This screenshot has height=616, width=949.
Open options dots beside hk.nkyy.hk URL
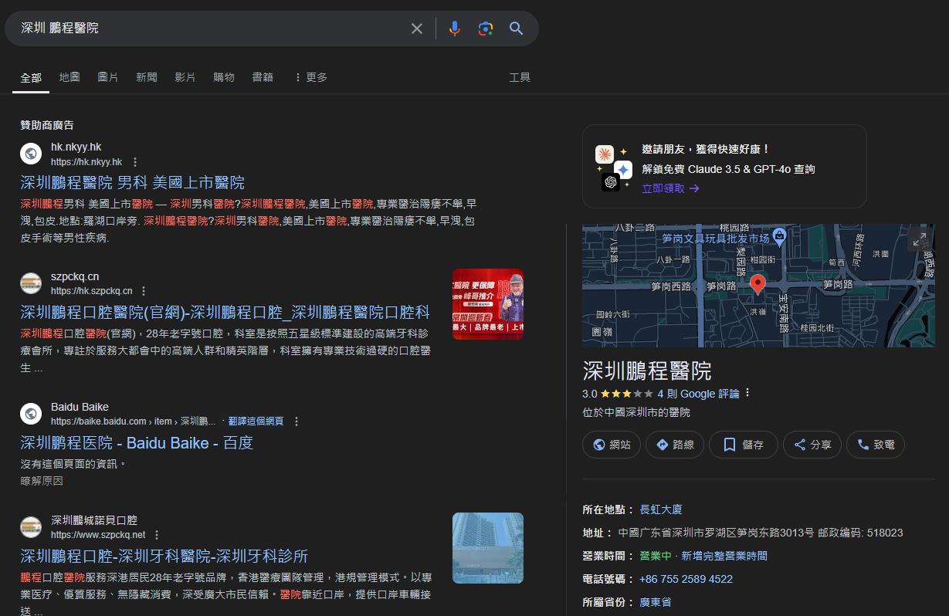pos(135,162)
